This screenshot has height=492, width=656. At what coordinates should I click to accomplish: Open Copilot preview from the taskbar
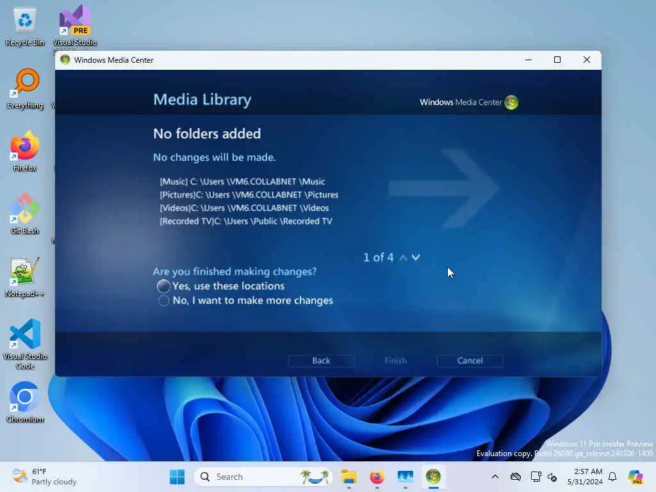pyautogui.click(x=636, y=477)
